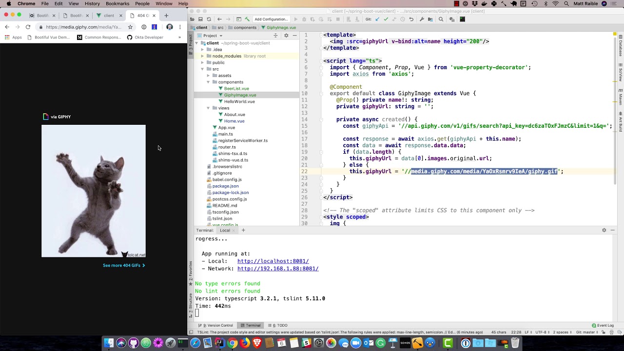The height and width of the screenshot is (351, 624).
Task: Click See more 404 GIFs link
Action: (124, 265)
